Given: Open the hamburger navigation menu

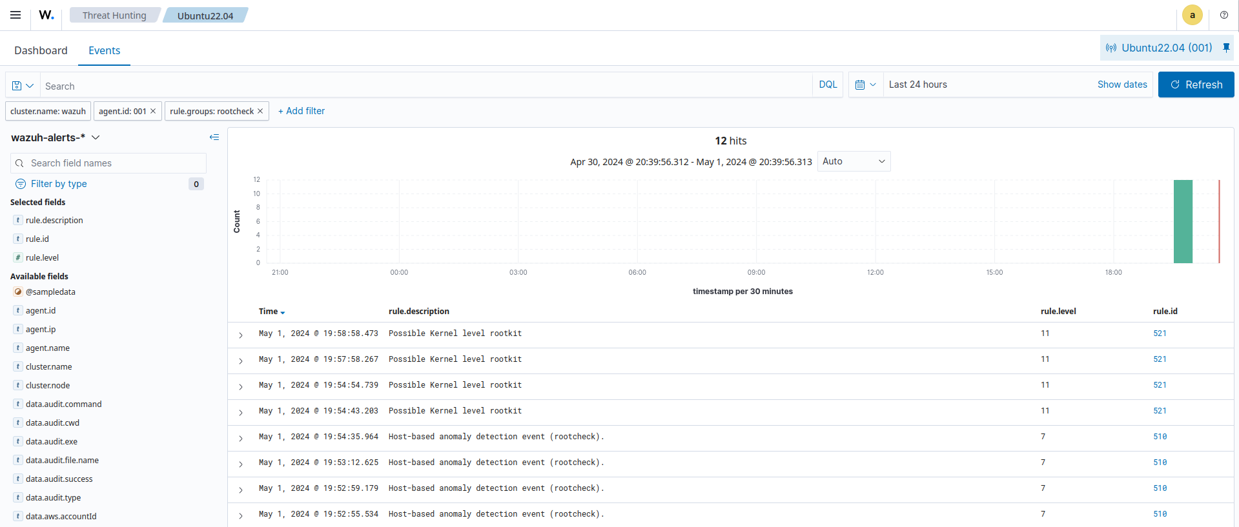Looking at the screenshot, I should (x=15, y=15).
